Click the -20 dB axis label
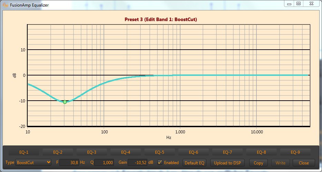The image size is (322, 172). 22,127
